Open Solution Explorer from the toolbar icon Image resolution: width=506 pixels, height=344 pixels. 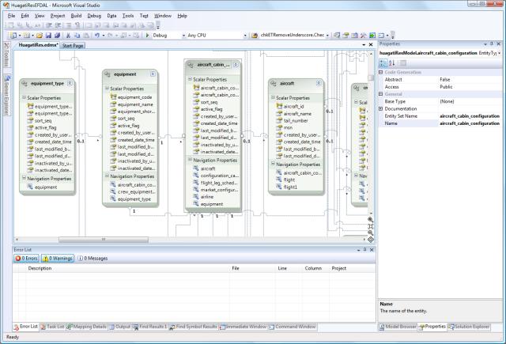pyautogui.click(x=337, y=35)
